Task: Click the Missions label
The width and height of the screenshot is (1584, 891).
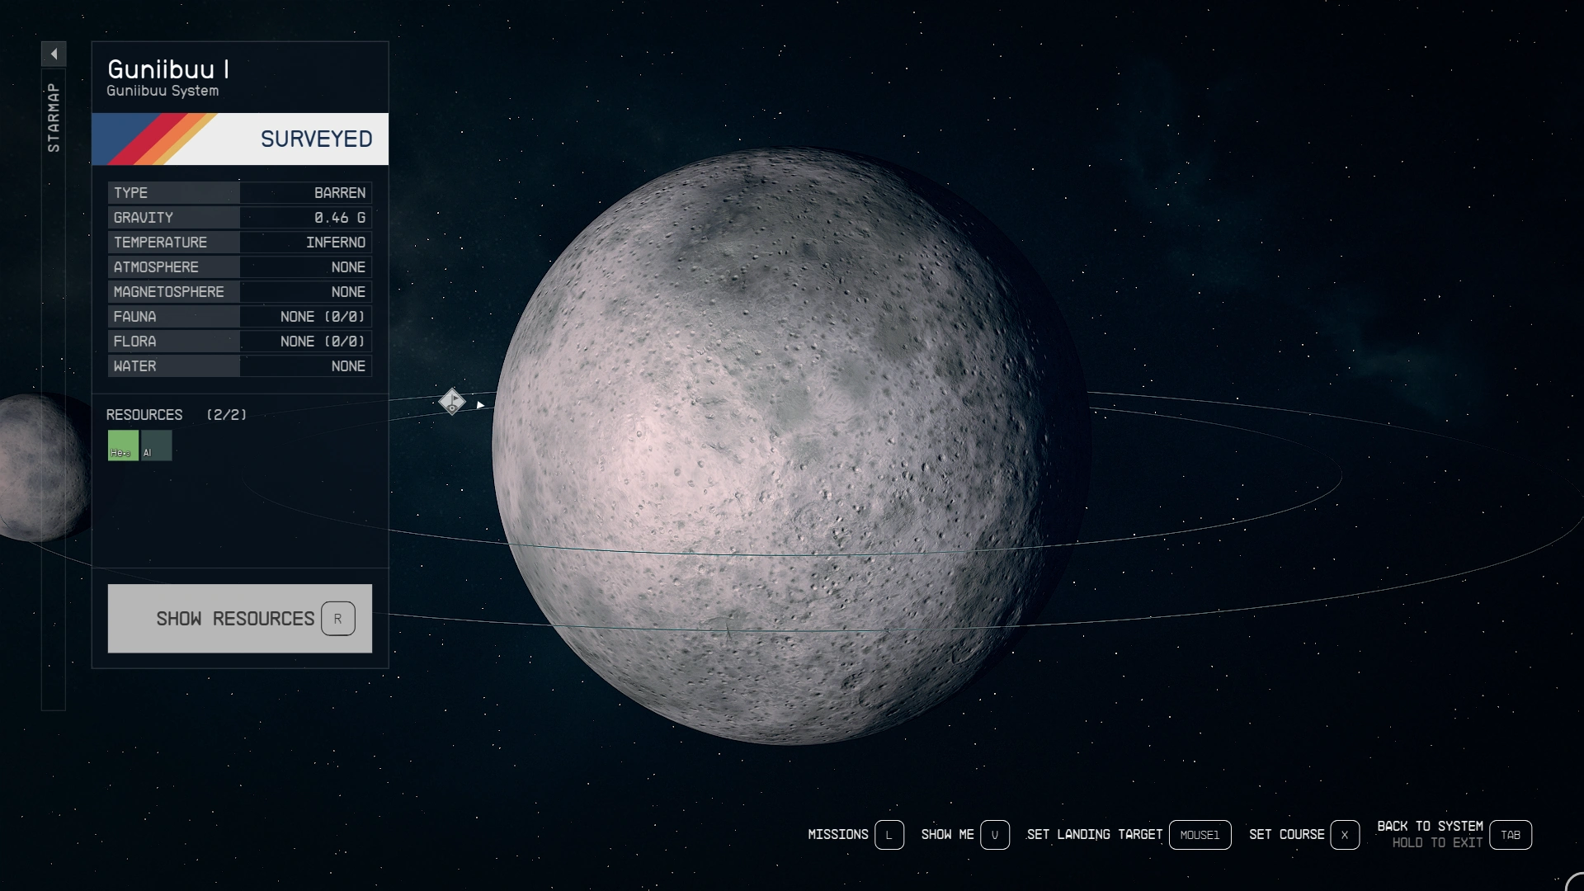Action: [x=837, y=835]
